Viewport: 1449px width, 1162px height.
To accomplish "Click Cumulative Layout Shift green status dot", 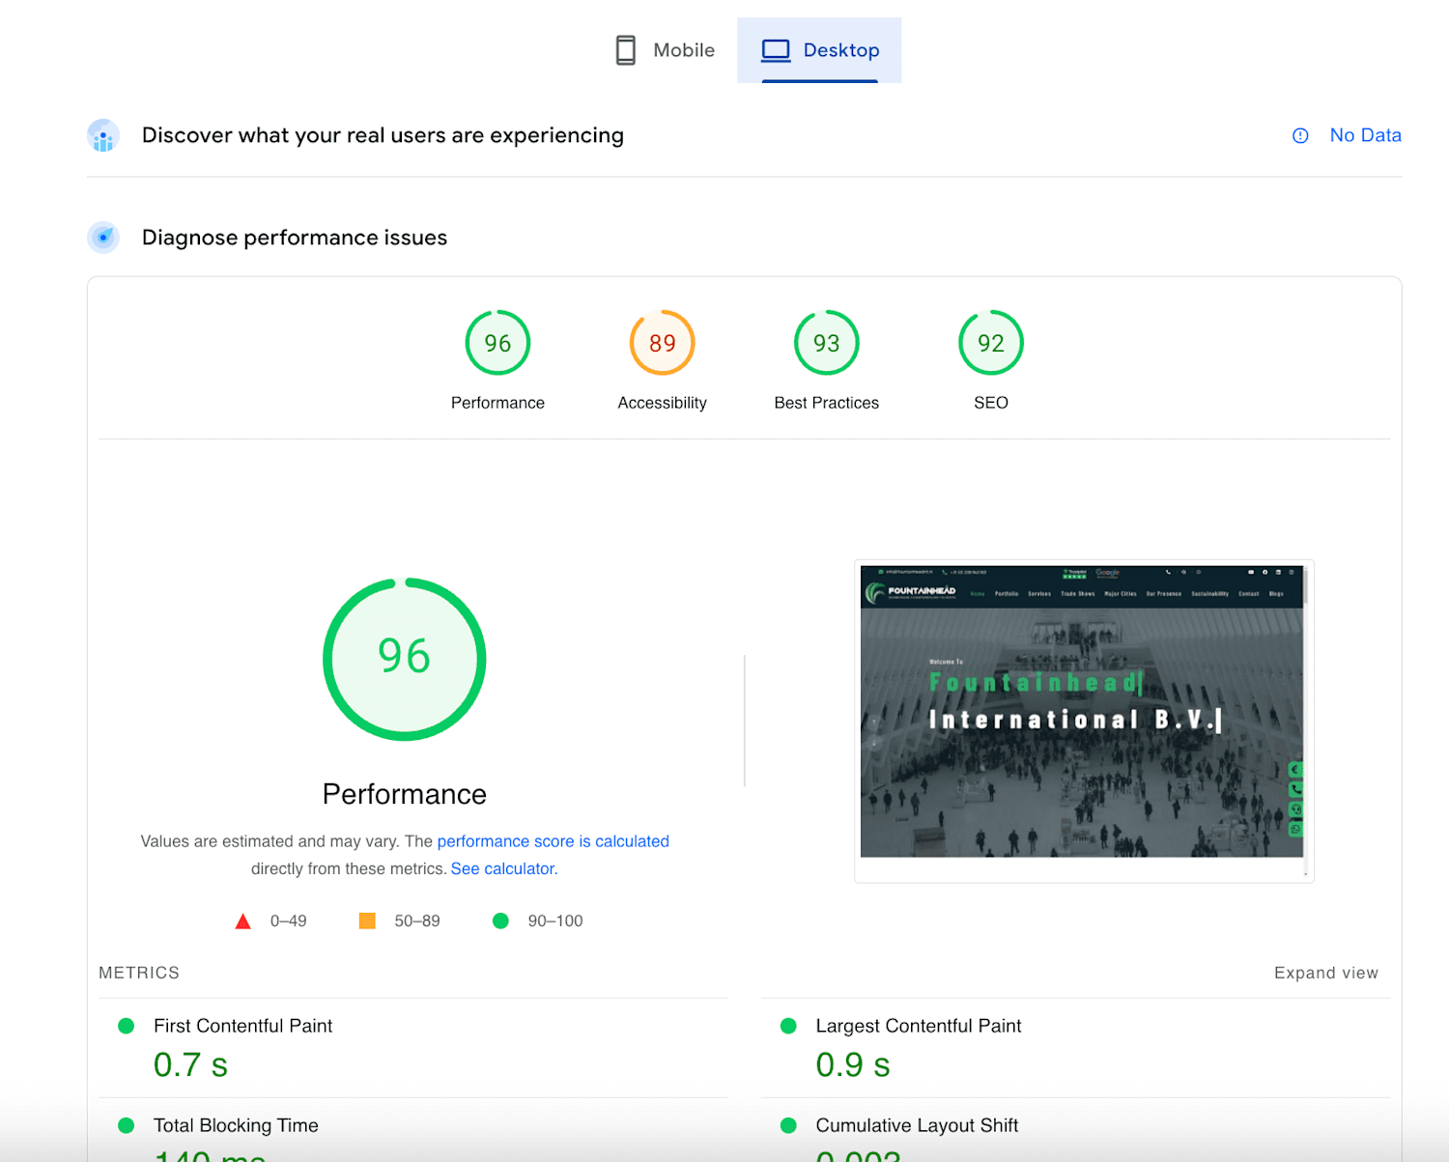I will tap(788, 1125).
